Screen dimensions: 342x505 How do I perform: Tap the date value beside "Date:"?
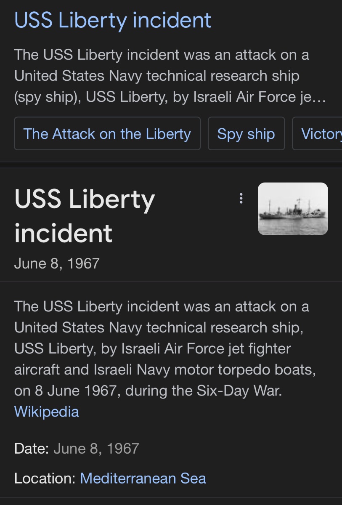coord(96,449)
